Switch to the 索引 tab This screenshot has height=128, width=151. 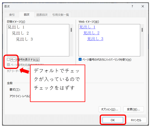pyautogui.click(x=12, y=15)
